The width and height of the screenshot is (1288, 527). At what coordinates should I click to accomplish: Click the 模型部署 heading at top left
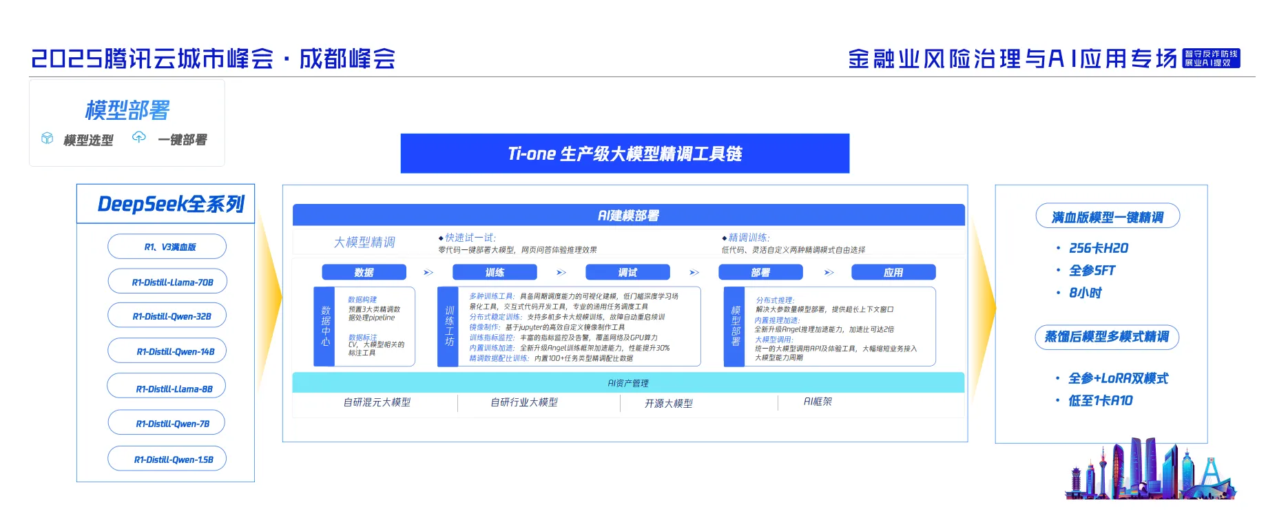[127, 110]
